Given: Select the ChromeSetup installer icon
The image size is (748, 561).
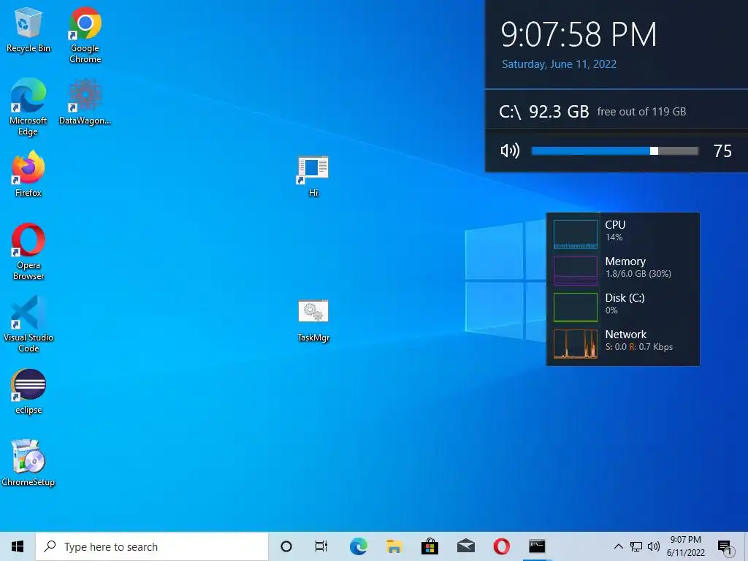Looking at the screenshot, I should tap(28, 462).
